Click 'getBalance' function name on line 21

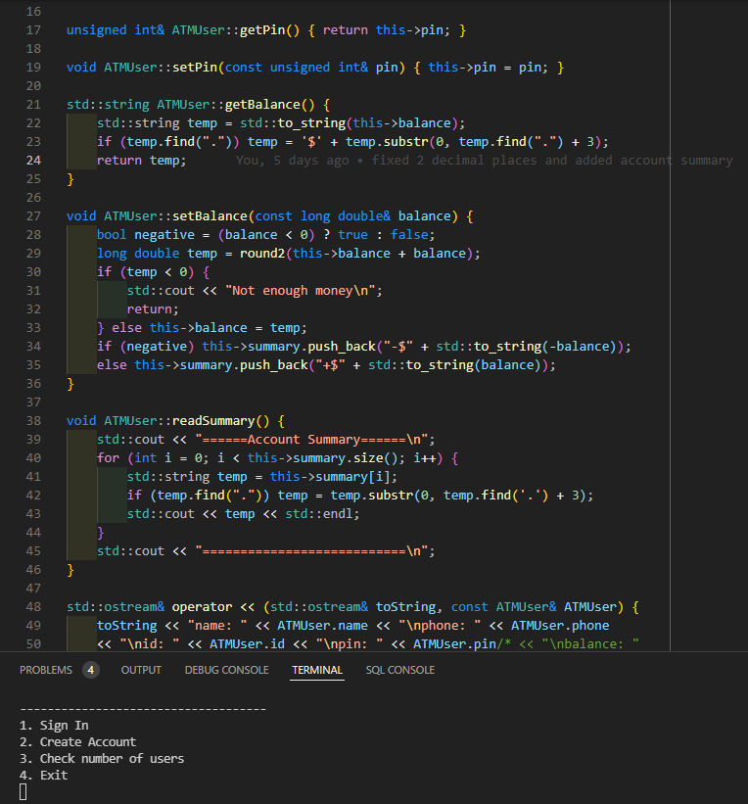[x=262, y=105]
